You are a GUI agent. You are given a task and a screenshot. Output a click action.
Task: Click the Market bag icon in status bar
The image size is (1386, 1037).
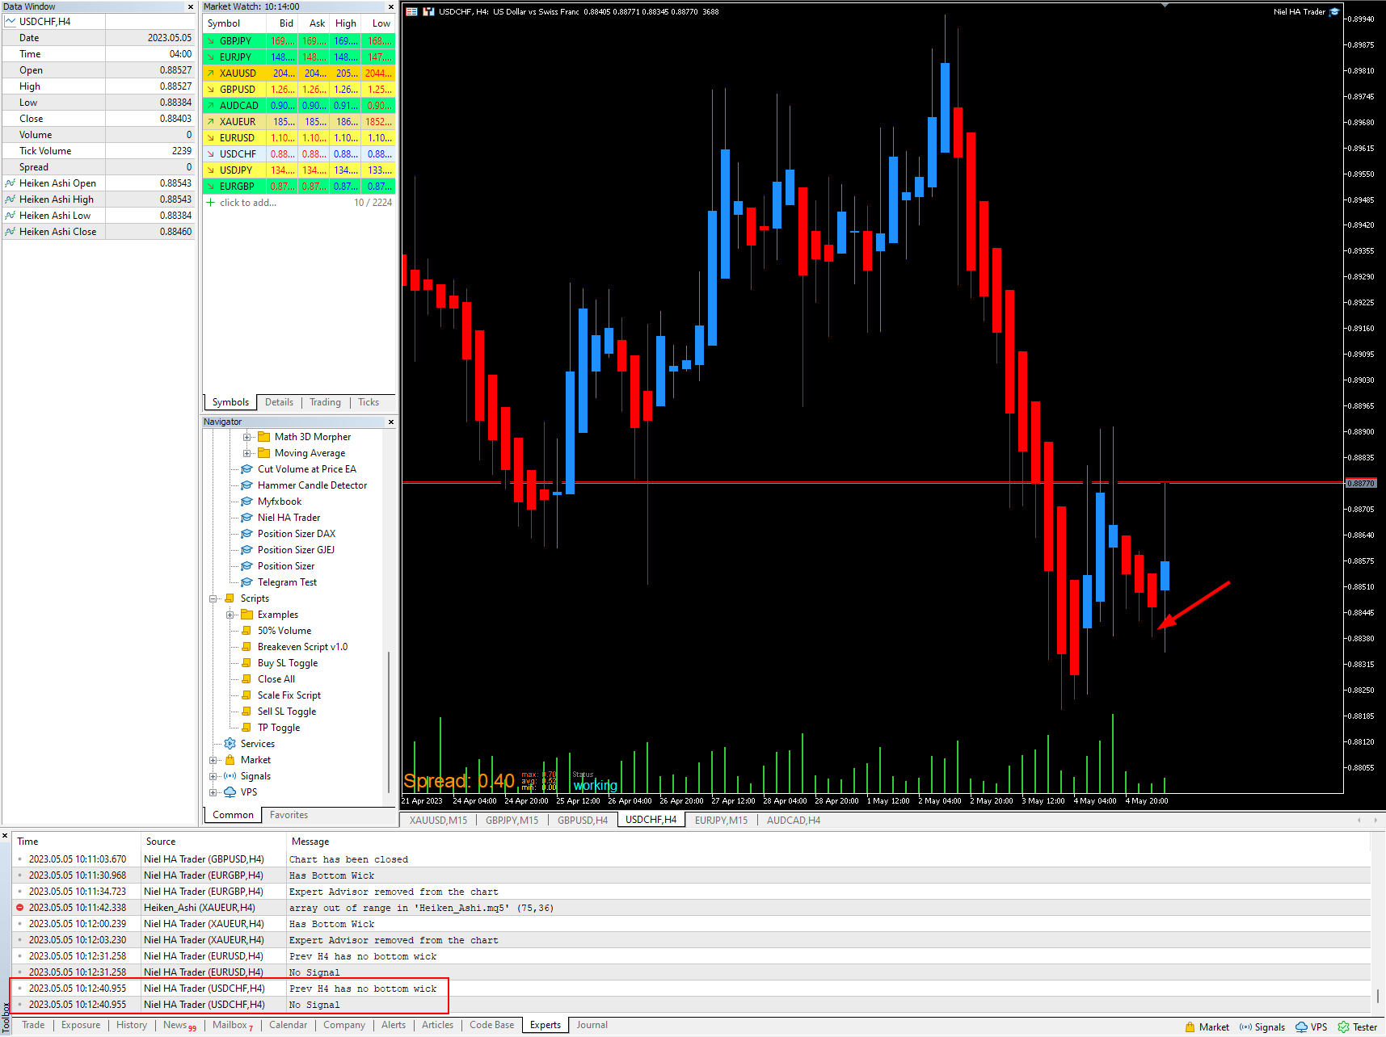(x=1190, y=1027)
